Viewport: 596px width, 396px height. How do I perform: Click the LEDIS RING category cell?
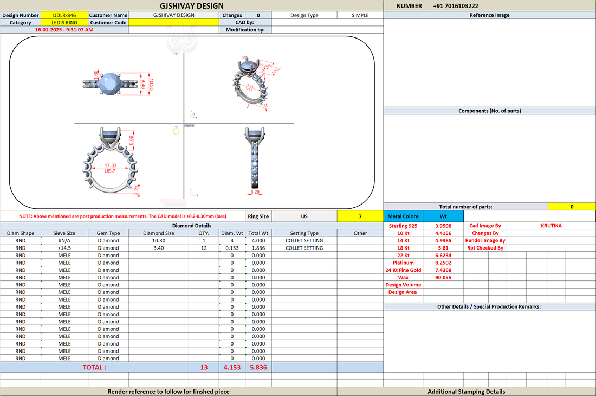(64, 22)
